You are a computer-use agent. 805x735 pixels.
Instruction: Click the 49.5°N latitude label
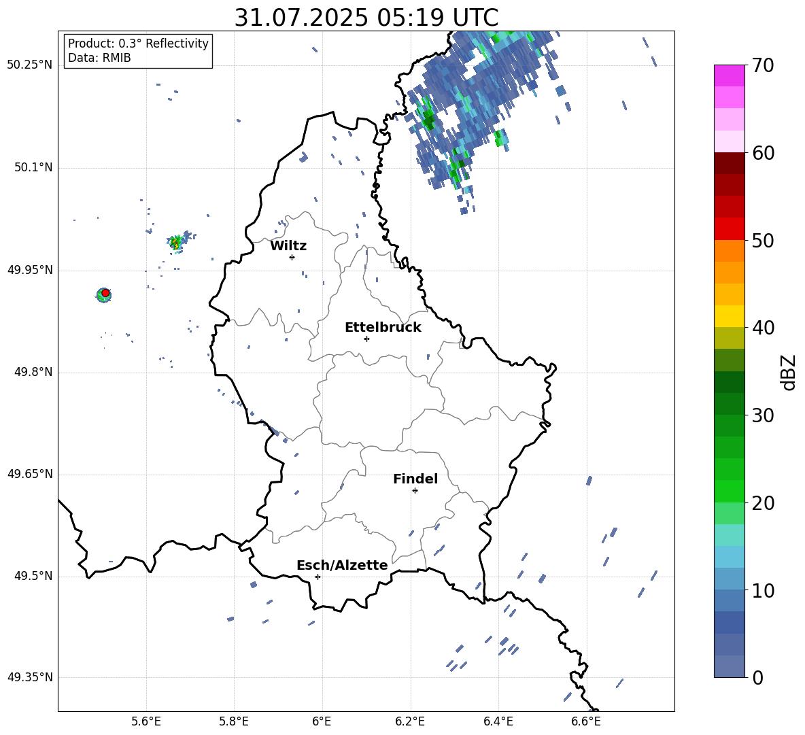coord(33,577)
